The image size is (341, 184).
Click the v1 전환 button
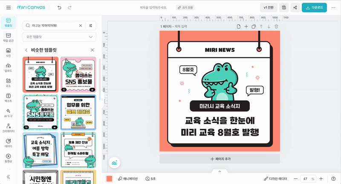coord(269,8)
